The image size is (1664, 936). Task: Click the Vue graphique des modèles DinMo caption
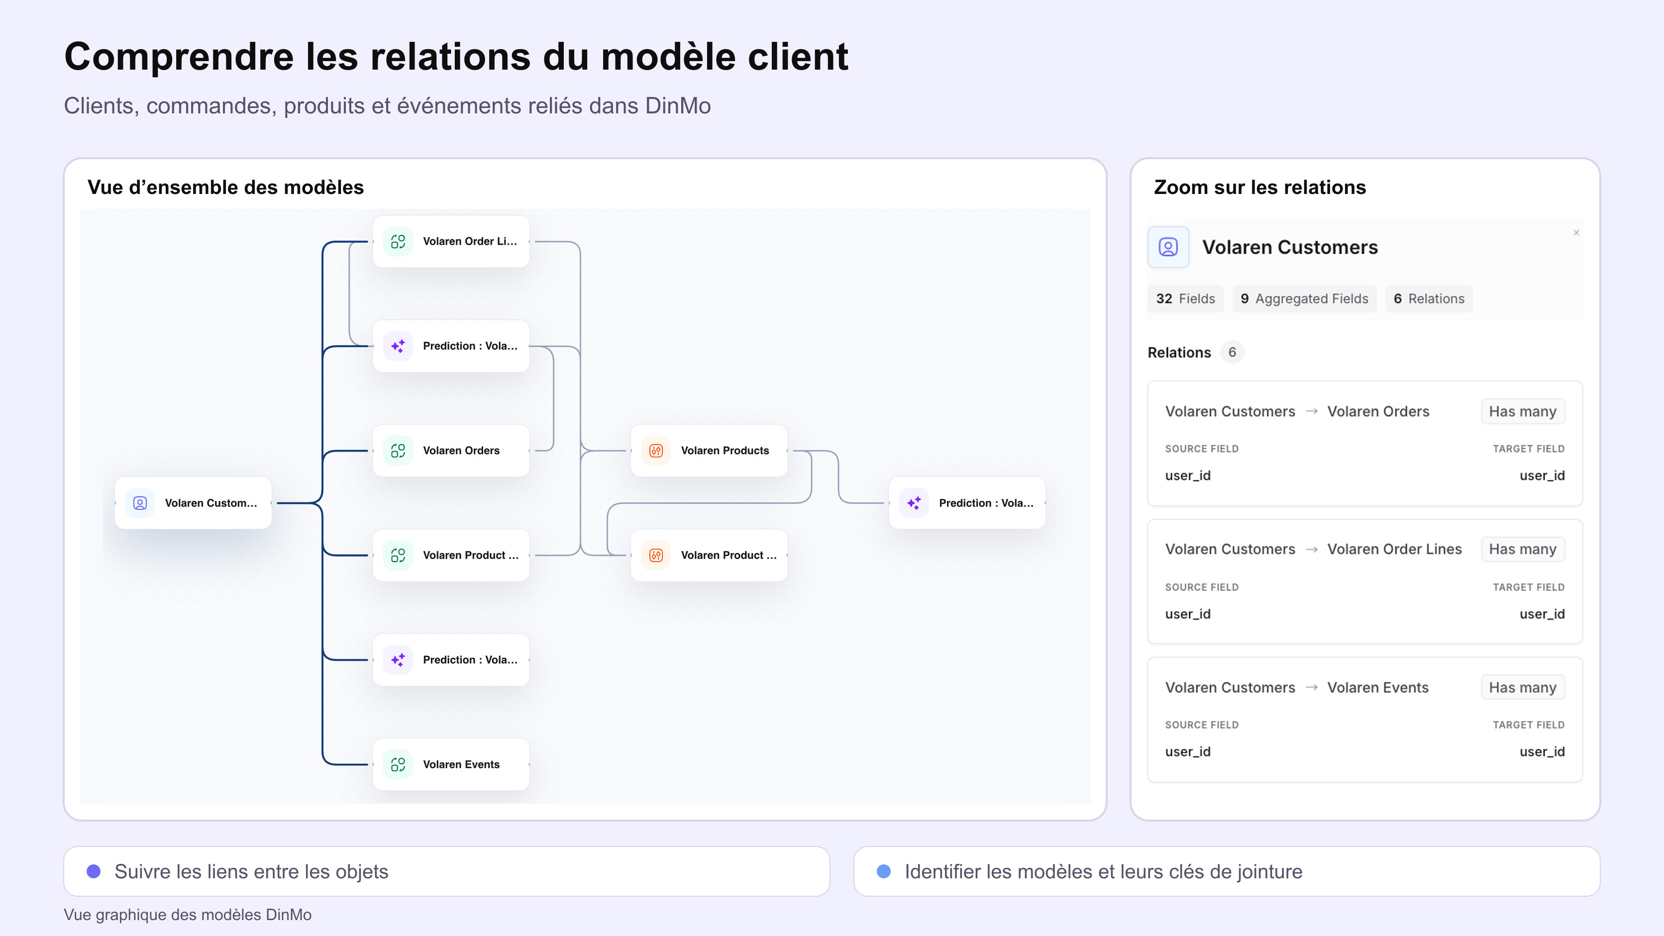[x=187, y=915]
